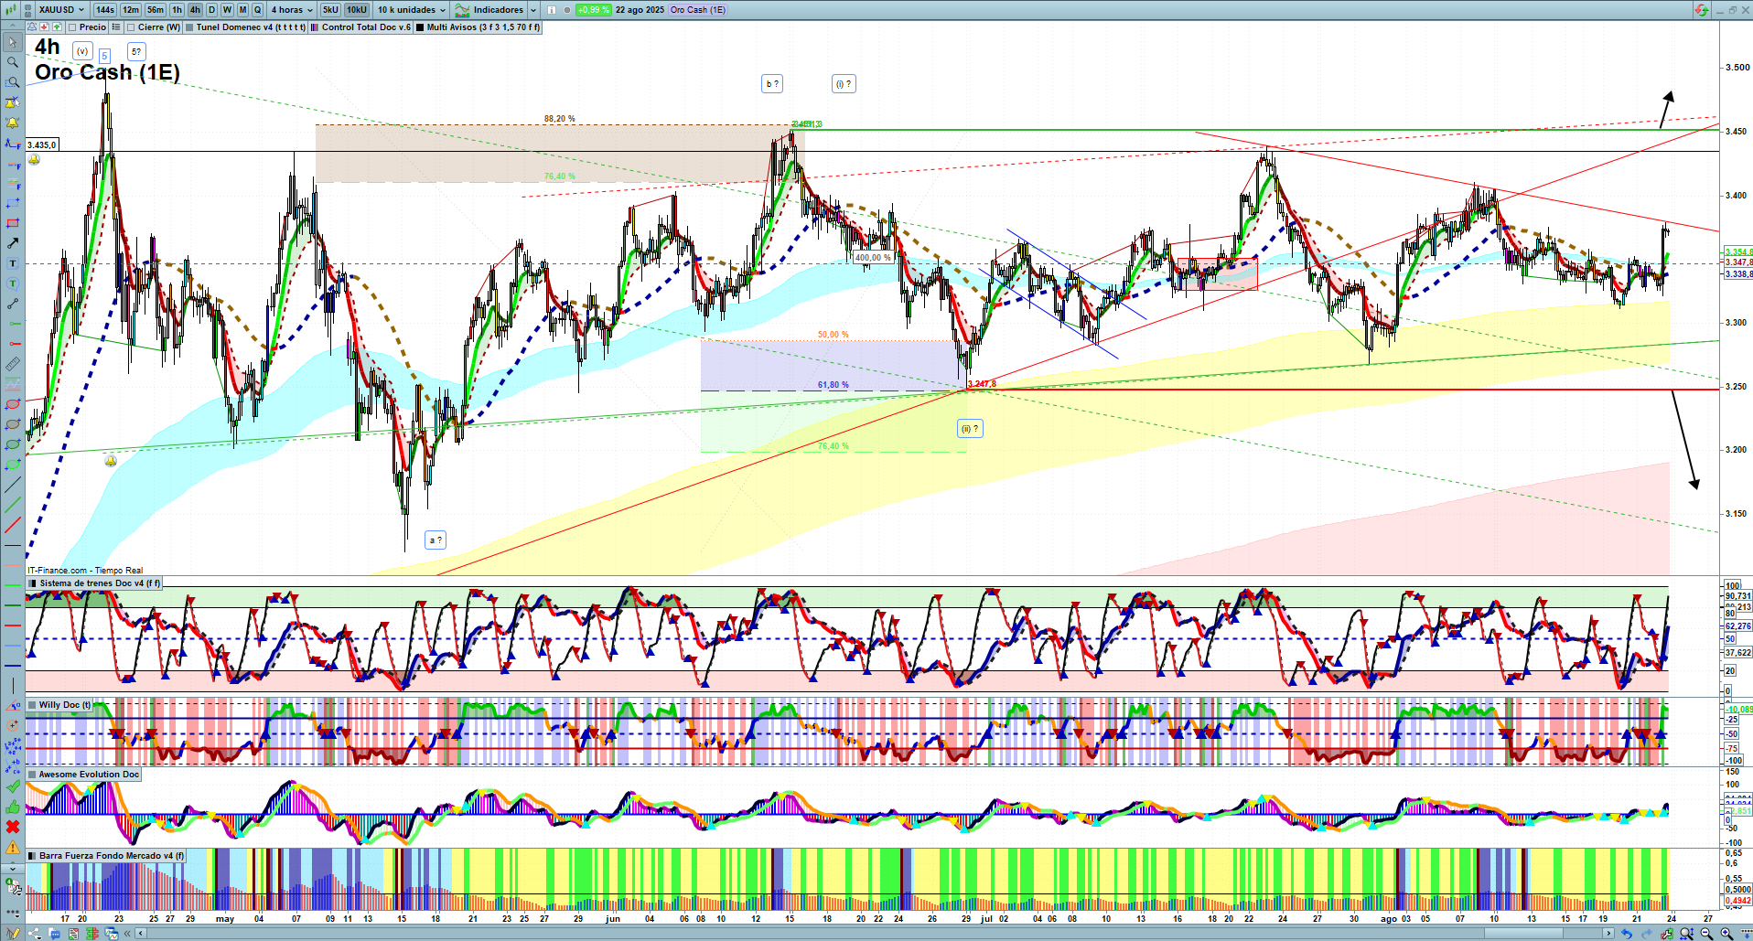
Task: Expand the 10 k unidades dropdown
Action: pos(412,10)
